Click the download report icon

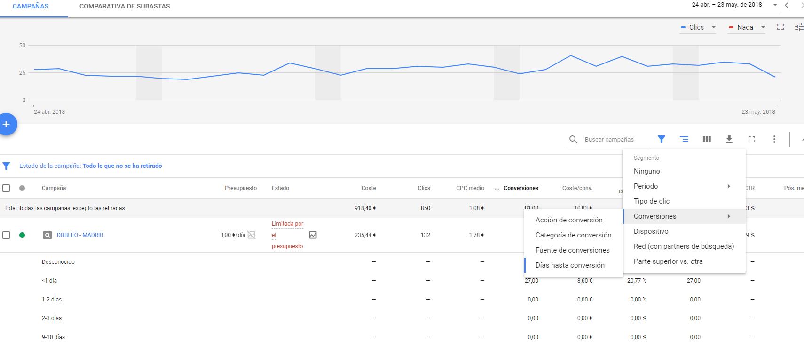click(x=729, y=139)
